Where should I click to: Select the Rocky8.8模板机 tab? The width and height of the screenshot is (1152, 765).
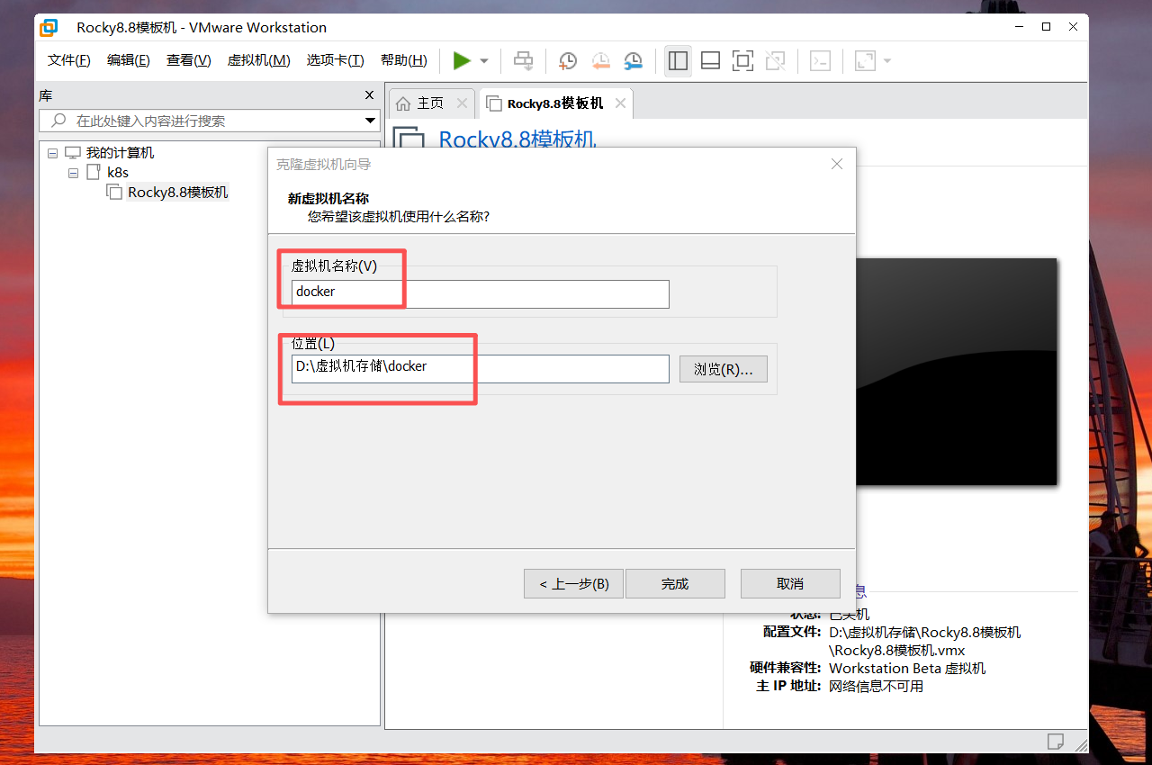[x=555, y=103]
